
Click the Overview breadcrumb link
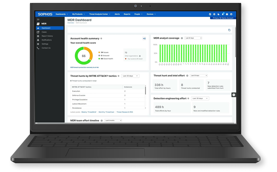(71, 23)
